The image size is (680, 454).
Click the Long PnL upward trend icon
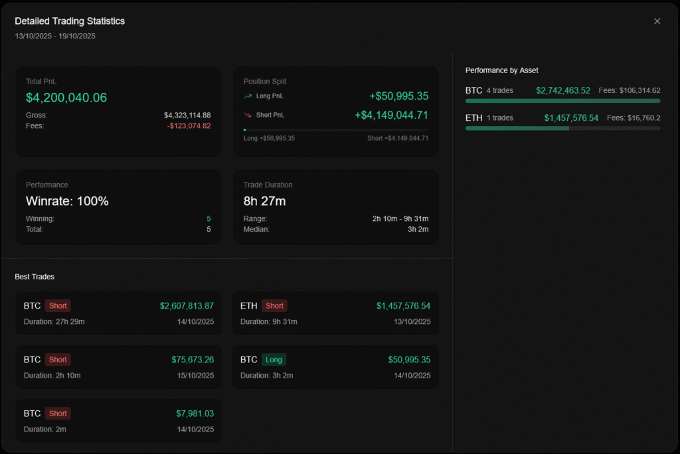click(x=248, y=96)
